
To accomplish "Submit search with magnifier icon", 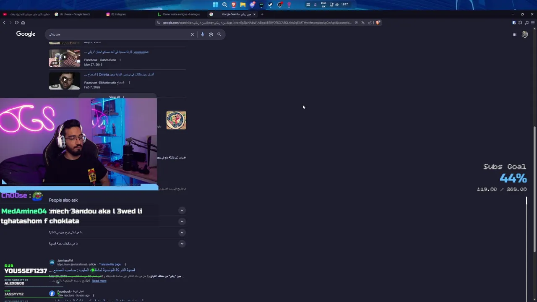I will point(219,34).
